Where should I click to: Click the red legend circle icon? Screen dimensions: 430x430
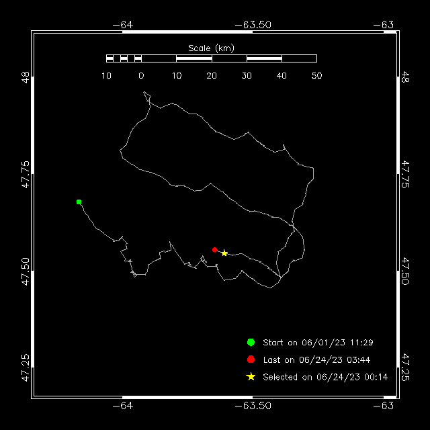click(x=251, y=359)
